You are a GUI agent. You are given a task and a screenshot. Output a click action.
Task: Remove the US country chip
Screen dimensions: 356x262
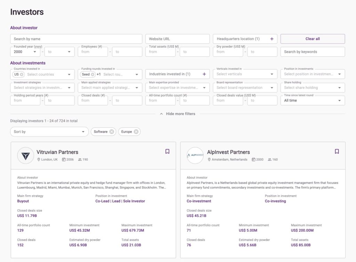[22, 74]
